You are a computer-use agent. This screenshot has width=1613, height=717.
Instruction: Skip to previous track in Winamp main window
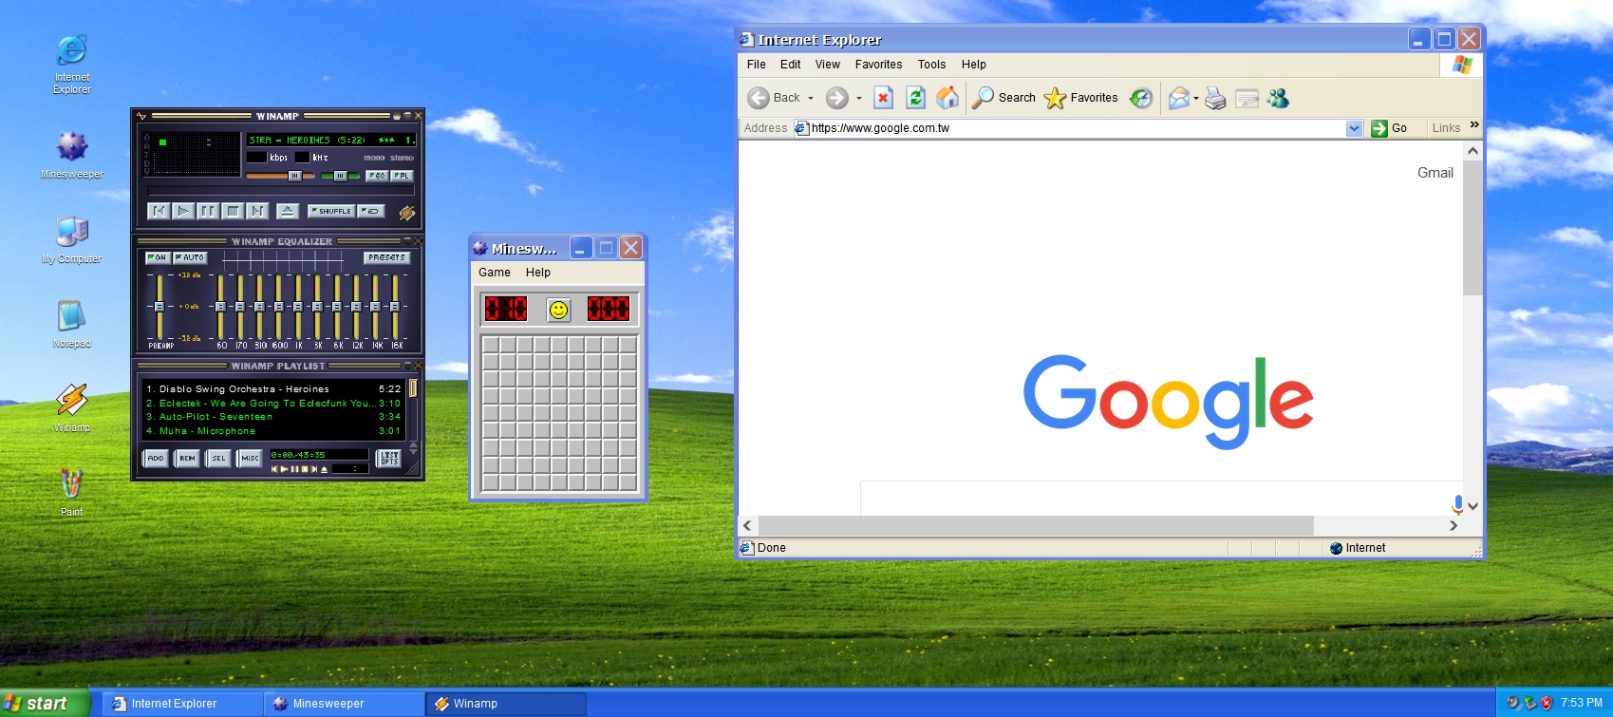(159, 211)
